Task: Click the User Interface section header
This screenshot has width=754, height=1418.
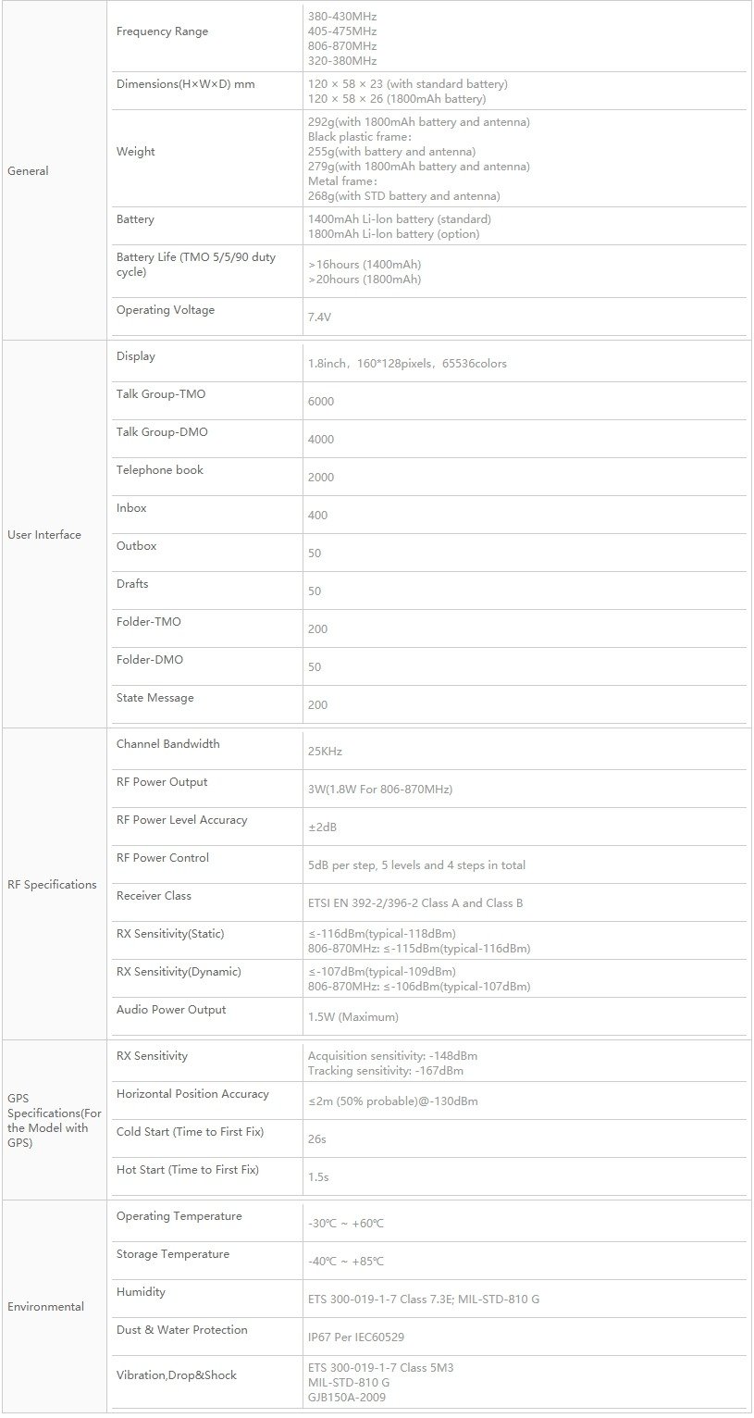Action: (x=44, y=535)
